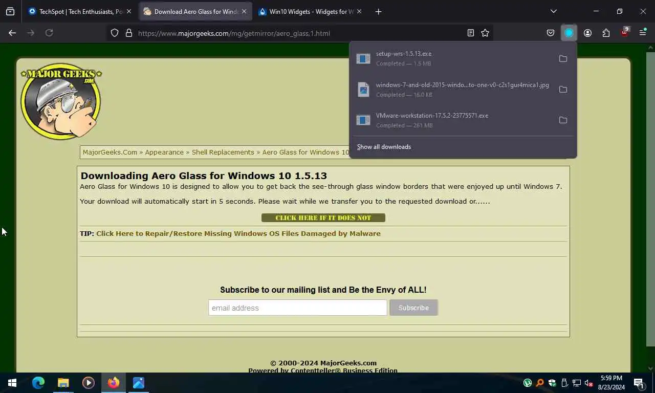
Task: Click the 'CLICK HERE IF IT DOES NOT' button
Action: [x=323, y=218]
